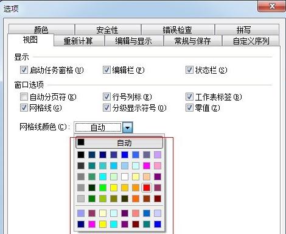This screenshot has width=286, height=234.
Task: Switch to the 重新计算 tab
Action: click(78, 41)
